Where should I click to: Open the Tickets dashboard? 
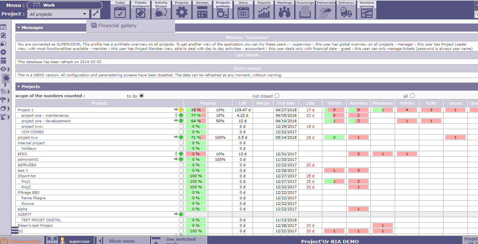click(141, 10)
